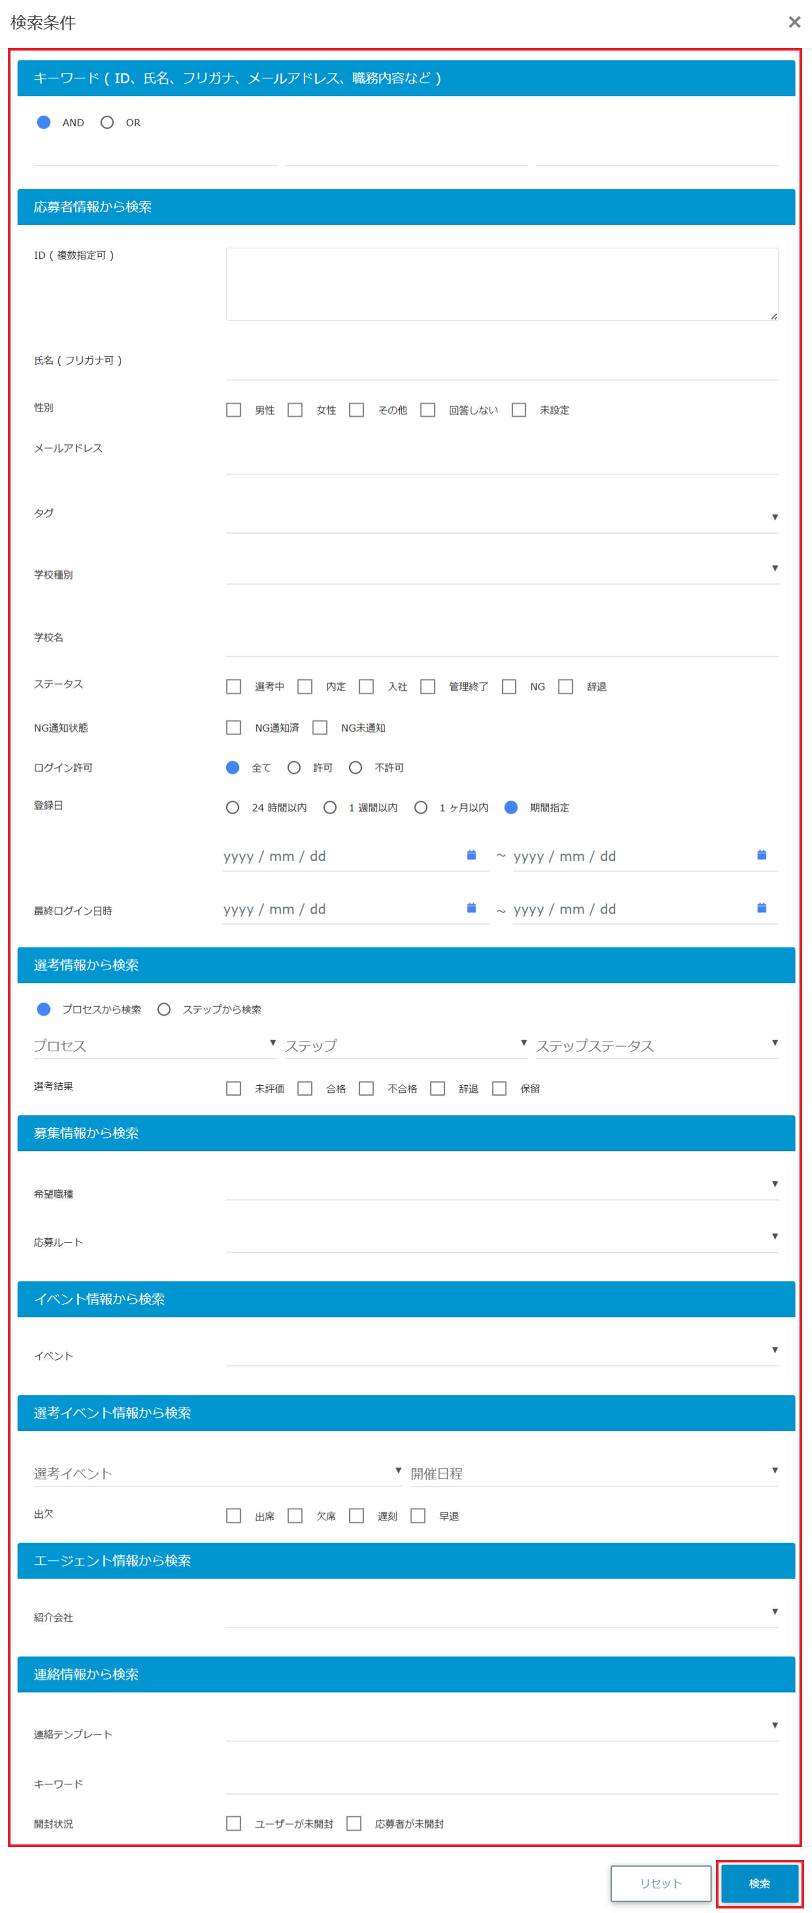Click the 検索 button
The image size is (812, 1913).
(x=758, y=1883)
